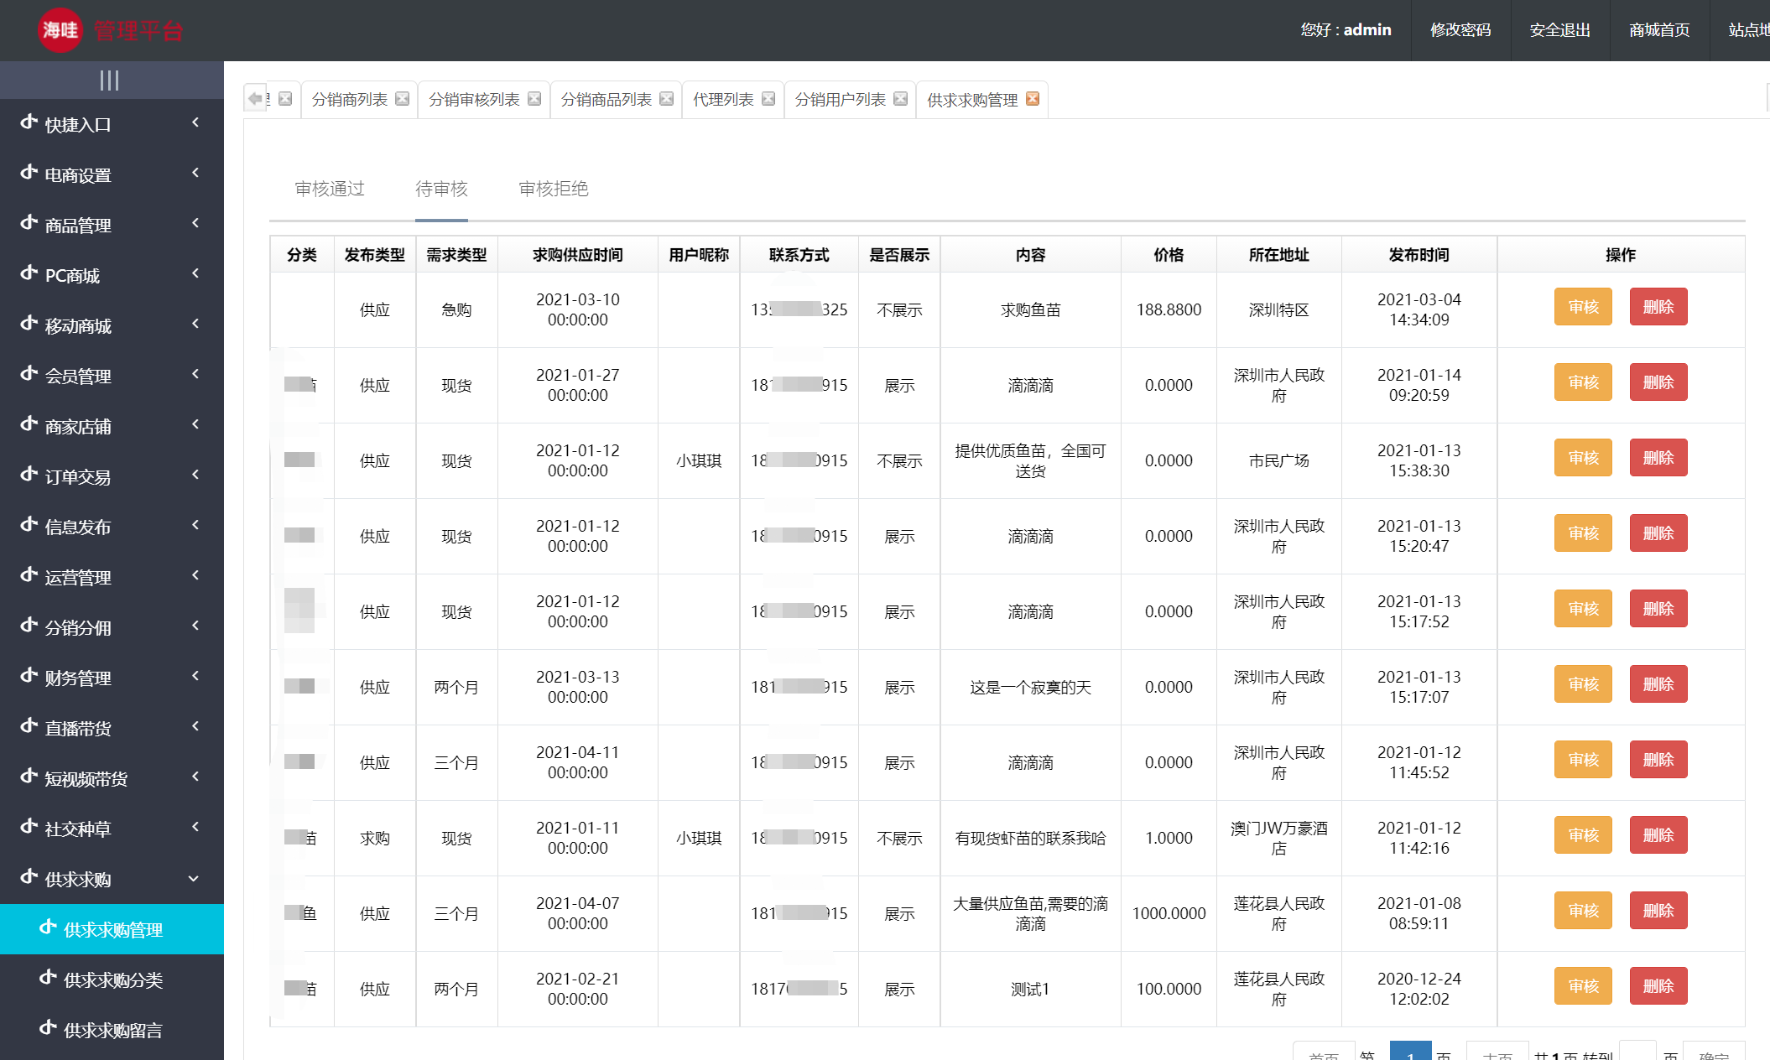The width and height of the screenshot is (1770, 1060).
Task: Open 供求求购分类 in sidebar
Action: click(x=113, y=979)
